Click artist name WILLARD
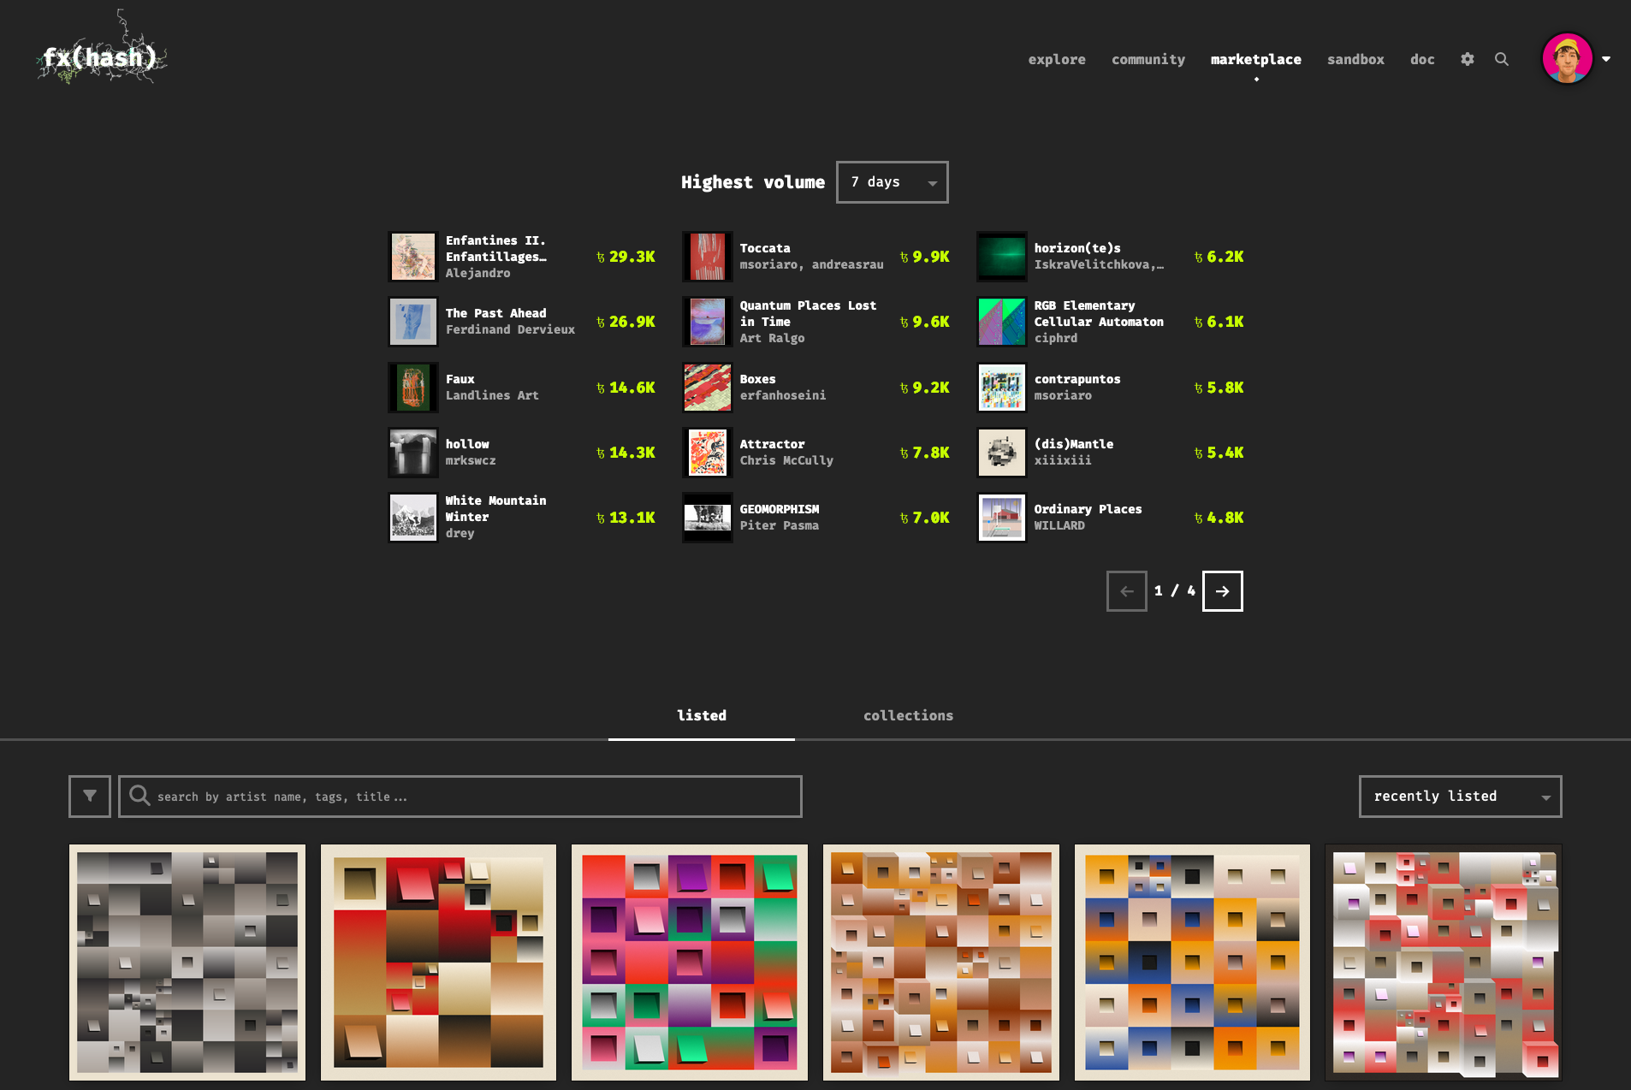This screenshot has width=1631, height=1090. click(1059, 525)
